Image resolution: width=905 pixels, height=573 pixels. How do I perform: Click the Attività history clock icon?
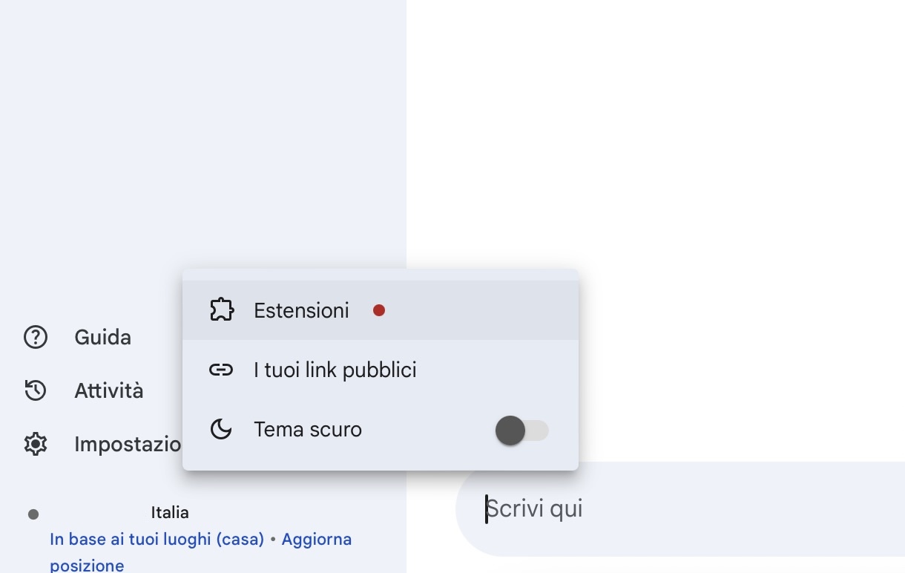[36, 390]
